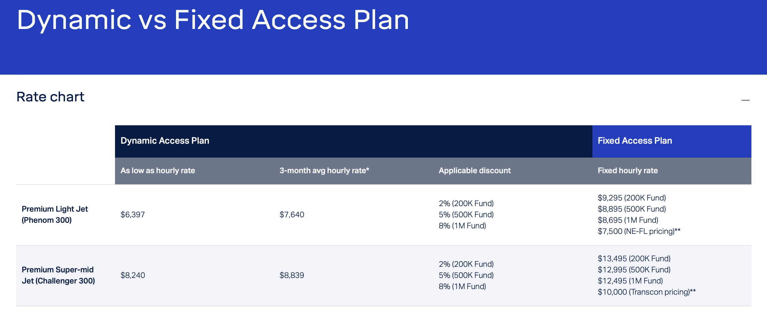This screenshot has width=767, height=318.
Task: Select the Applicable discount column label
Action: tap(474, 171)
